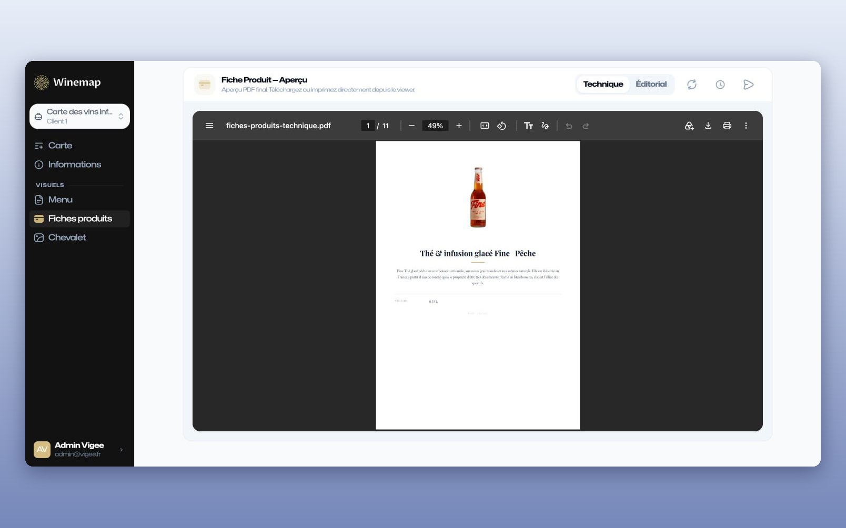
Task: Switch to the Technique view
Action: [x=603, y=84]
